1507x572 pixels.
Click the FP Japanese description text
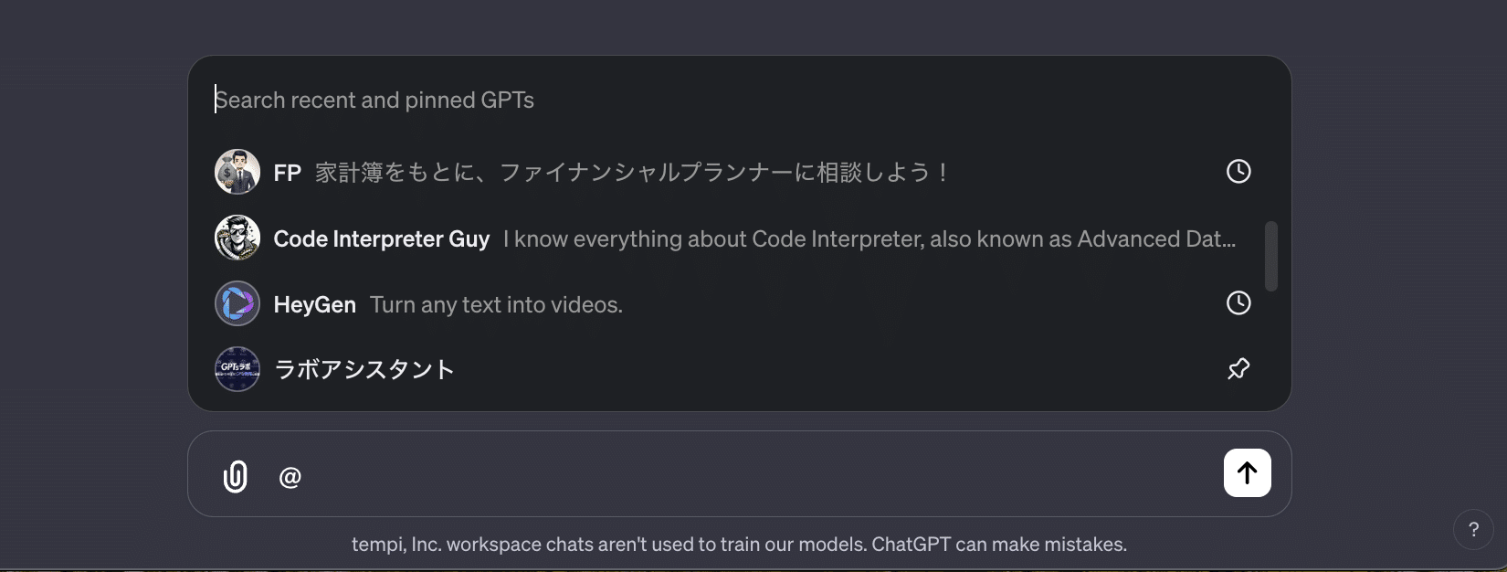(x=632, y=173)
